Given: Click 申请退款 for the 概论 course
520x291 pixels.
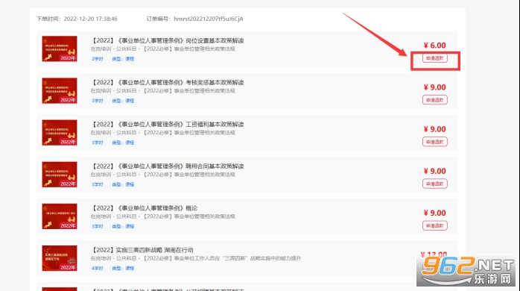Looking at the screenshot, I should click(435, 225).
